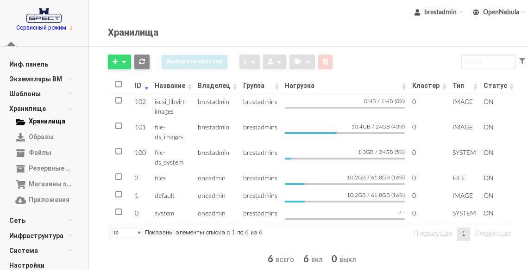This screenshot has width=528, height=270.
Task: Open the tag labels dropdown button
Action: tap(302, 62)
